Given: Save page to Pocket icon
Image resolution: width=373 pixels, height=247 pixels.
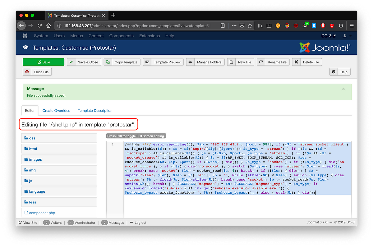Looking at the screenshot, I should 242,26.
